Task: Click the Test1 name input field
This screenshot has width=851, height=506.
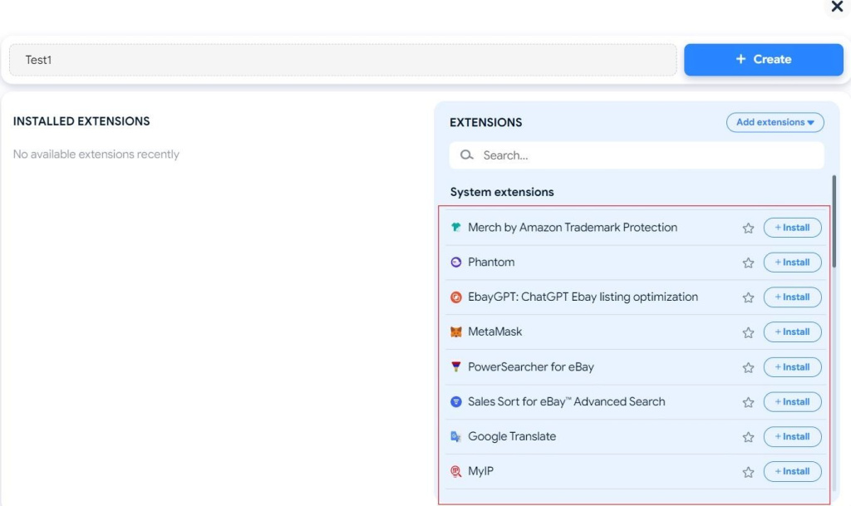Action: (x=342, y=60)
